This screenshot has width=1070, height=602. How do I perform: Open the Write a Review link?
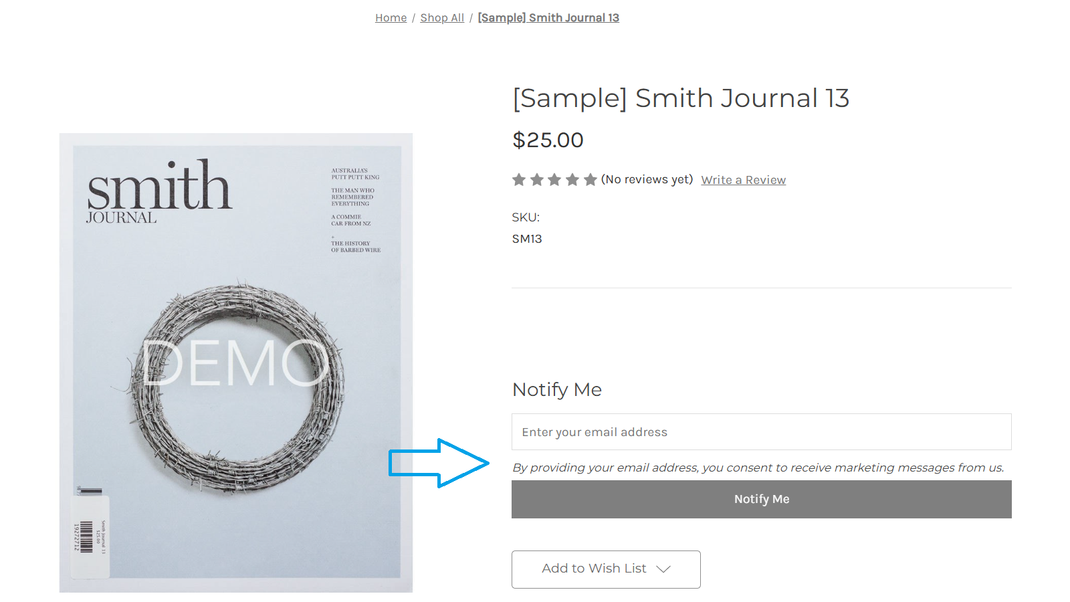(x=743, y=179)
